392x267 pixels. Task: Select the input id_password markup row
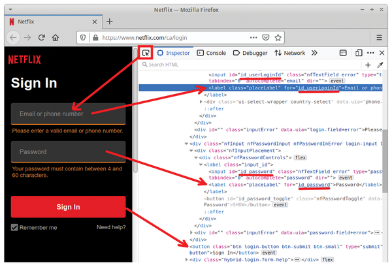[x=295, y=174]
